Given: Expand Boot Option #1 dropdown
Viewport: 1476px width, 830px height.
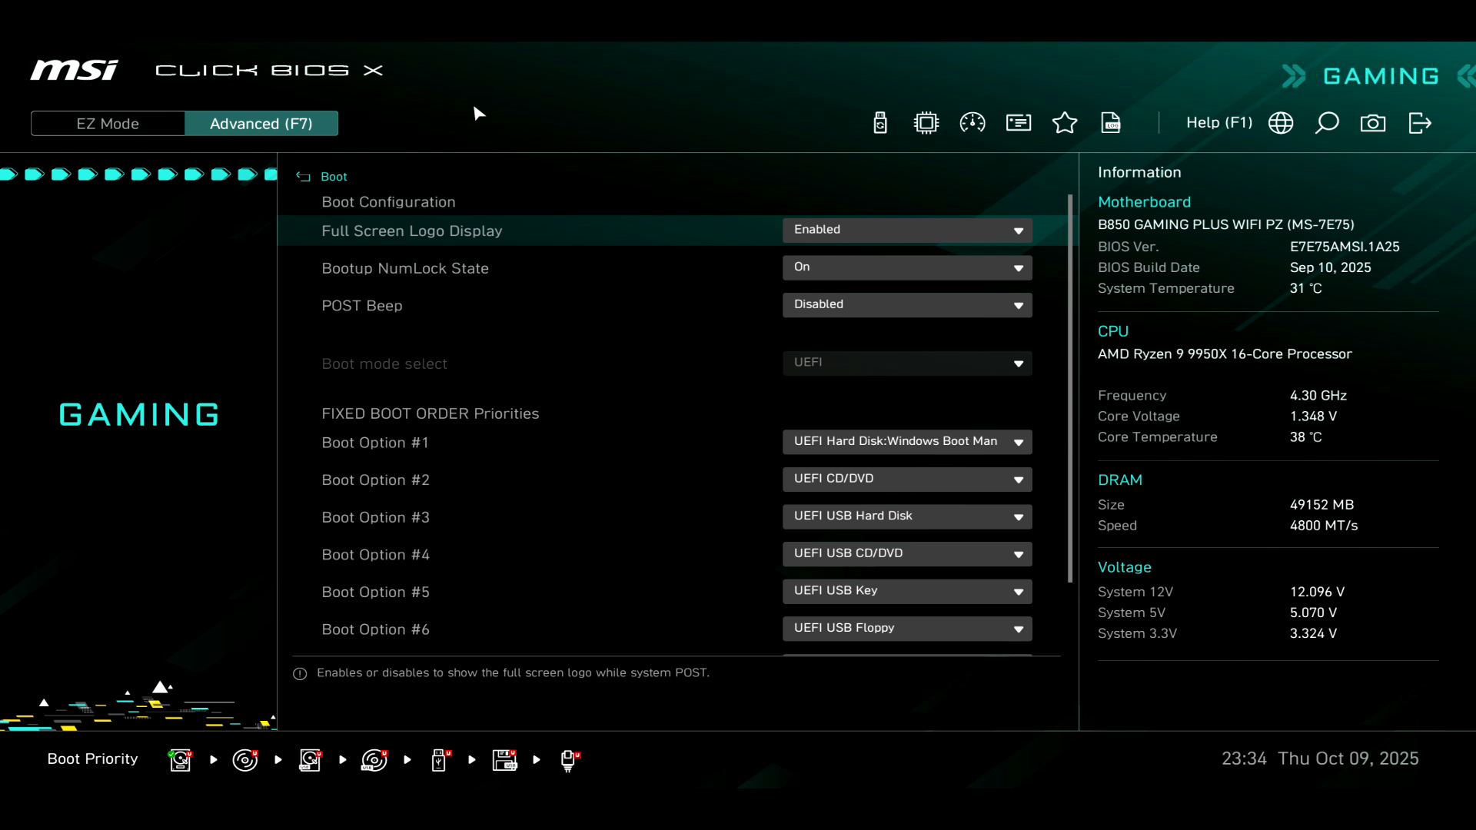Looking at the screenshot, I should 907,442.
